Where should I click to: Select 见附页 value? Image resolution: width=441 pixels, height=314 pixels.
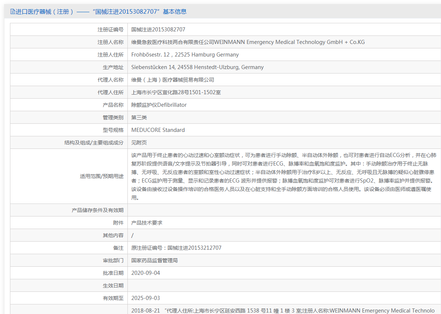[139, 143]
